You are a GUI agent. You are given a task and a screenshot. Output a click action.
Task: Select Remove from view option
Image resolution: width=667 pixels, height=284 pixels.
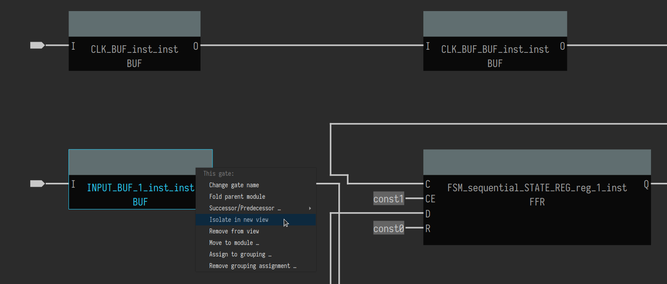tap(234, 231)
